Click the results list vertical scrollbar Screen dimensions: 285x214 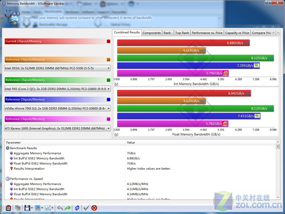pos(278,170)
